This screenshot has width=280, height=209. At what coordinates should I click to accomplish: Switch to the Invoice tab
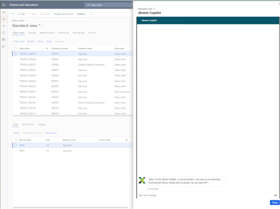(x=92, y=33)
